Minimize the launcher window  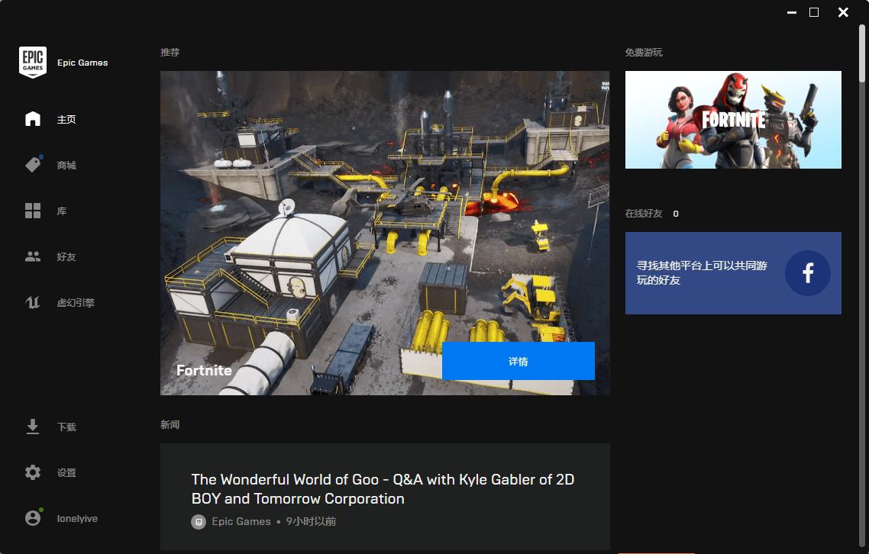(791, 12)
